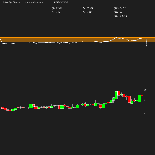Click the last red candle at the chart's right end
Viewport: 155px width, 155px height.
click(142, 95)
